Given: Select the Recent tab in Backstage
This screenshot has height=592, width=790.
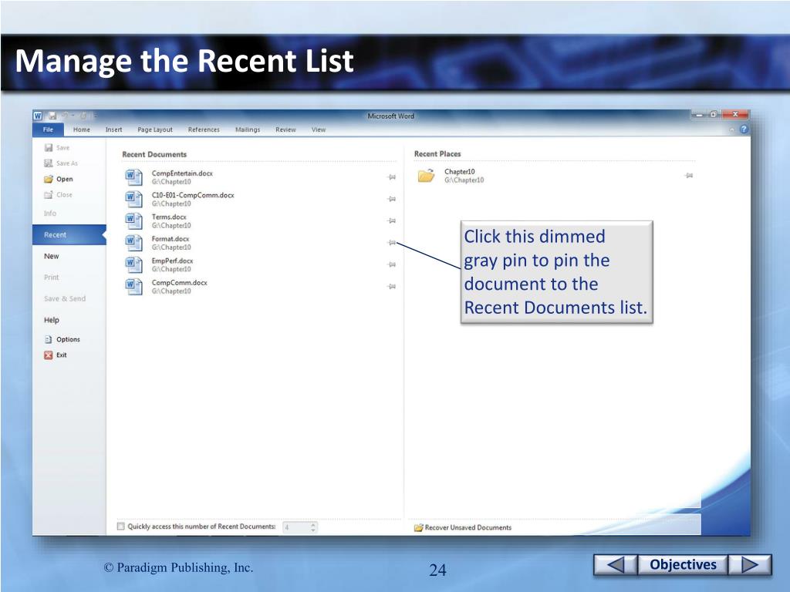Looking at the screenshot, I should click(x=69, y=234).
